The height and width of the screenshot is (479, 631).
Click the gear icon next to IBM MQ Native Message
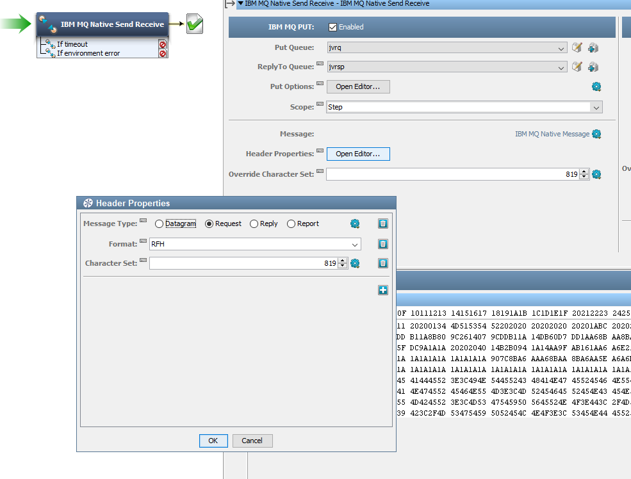pos(596,134)
